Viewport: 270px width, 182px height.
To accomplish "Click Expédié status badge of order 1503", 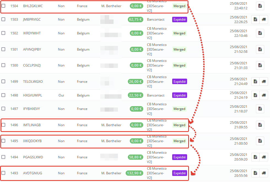I will point(180,20).
